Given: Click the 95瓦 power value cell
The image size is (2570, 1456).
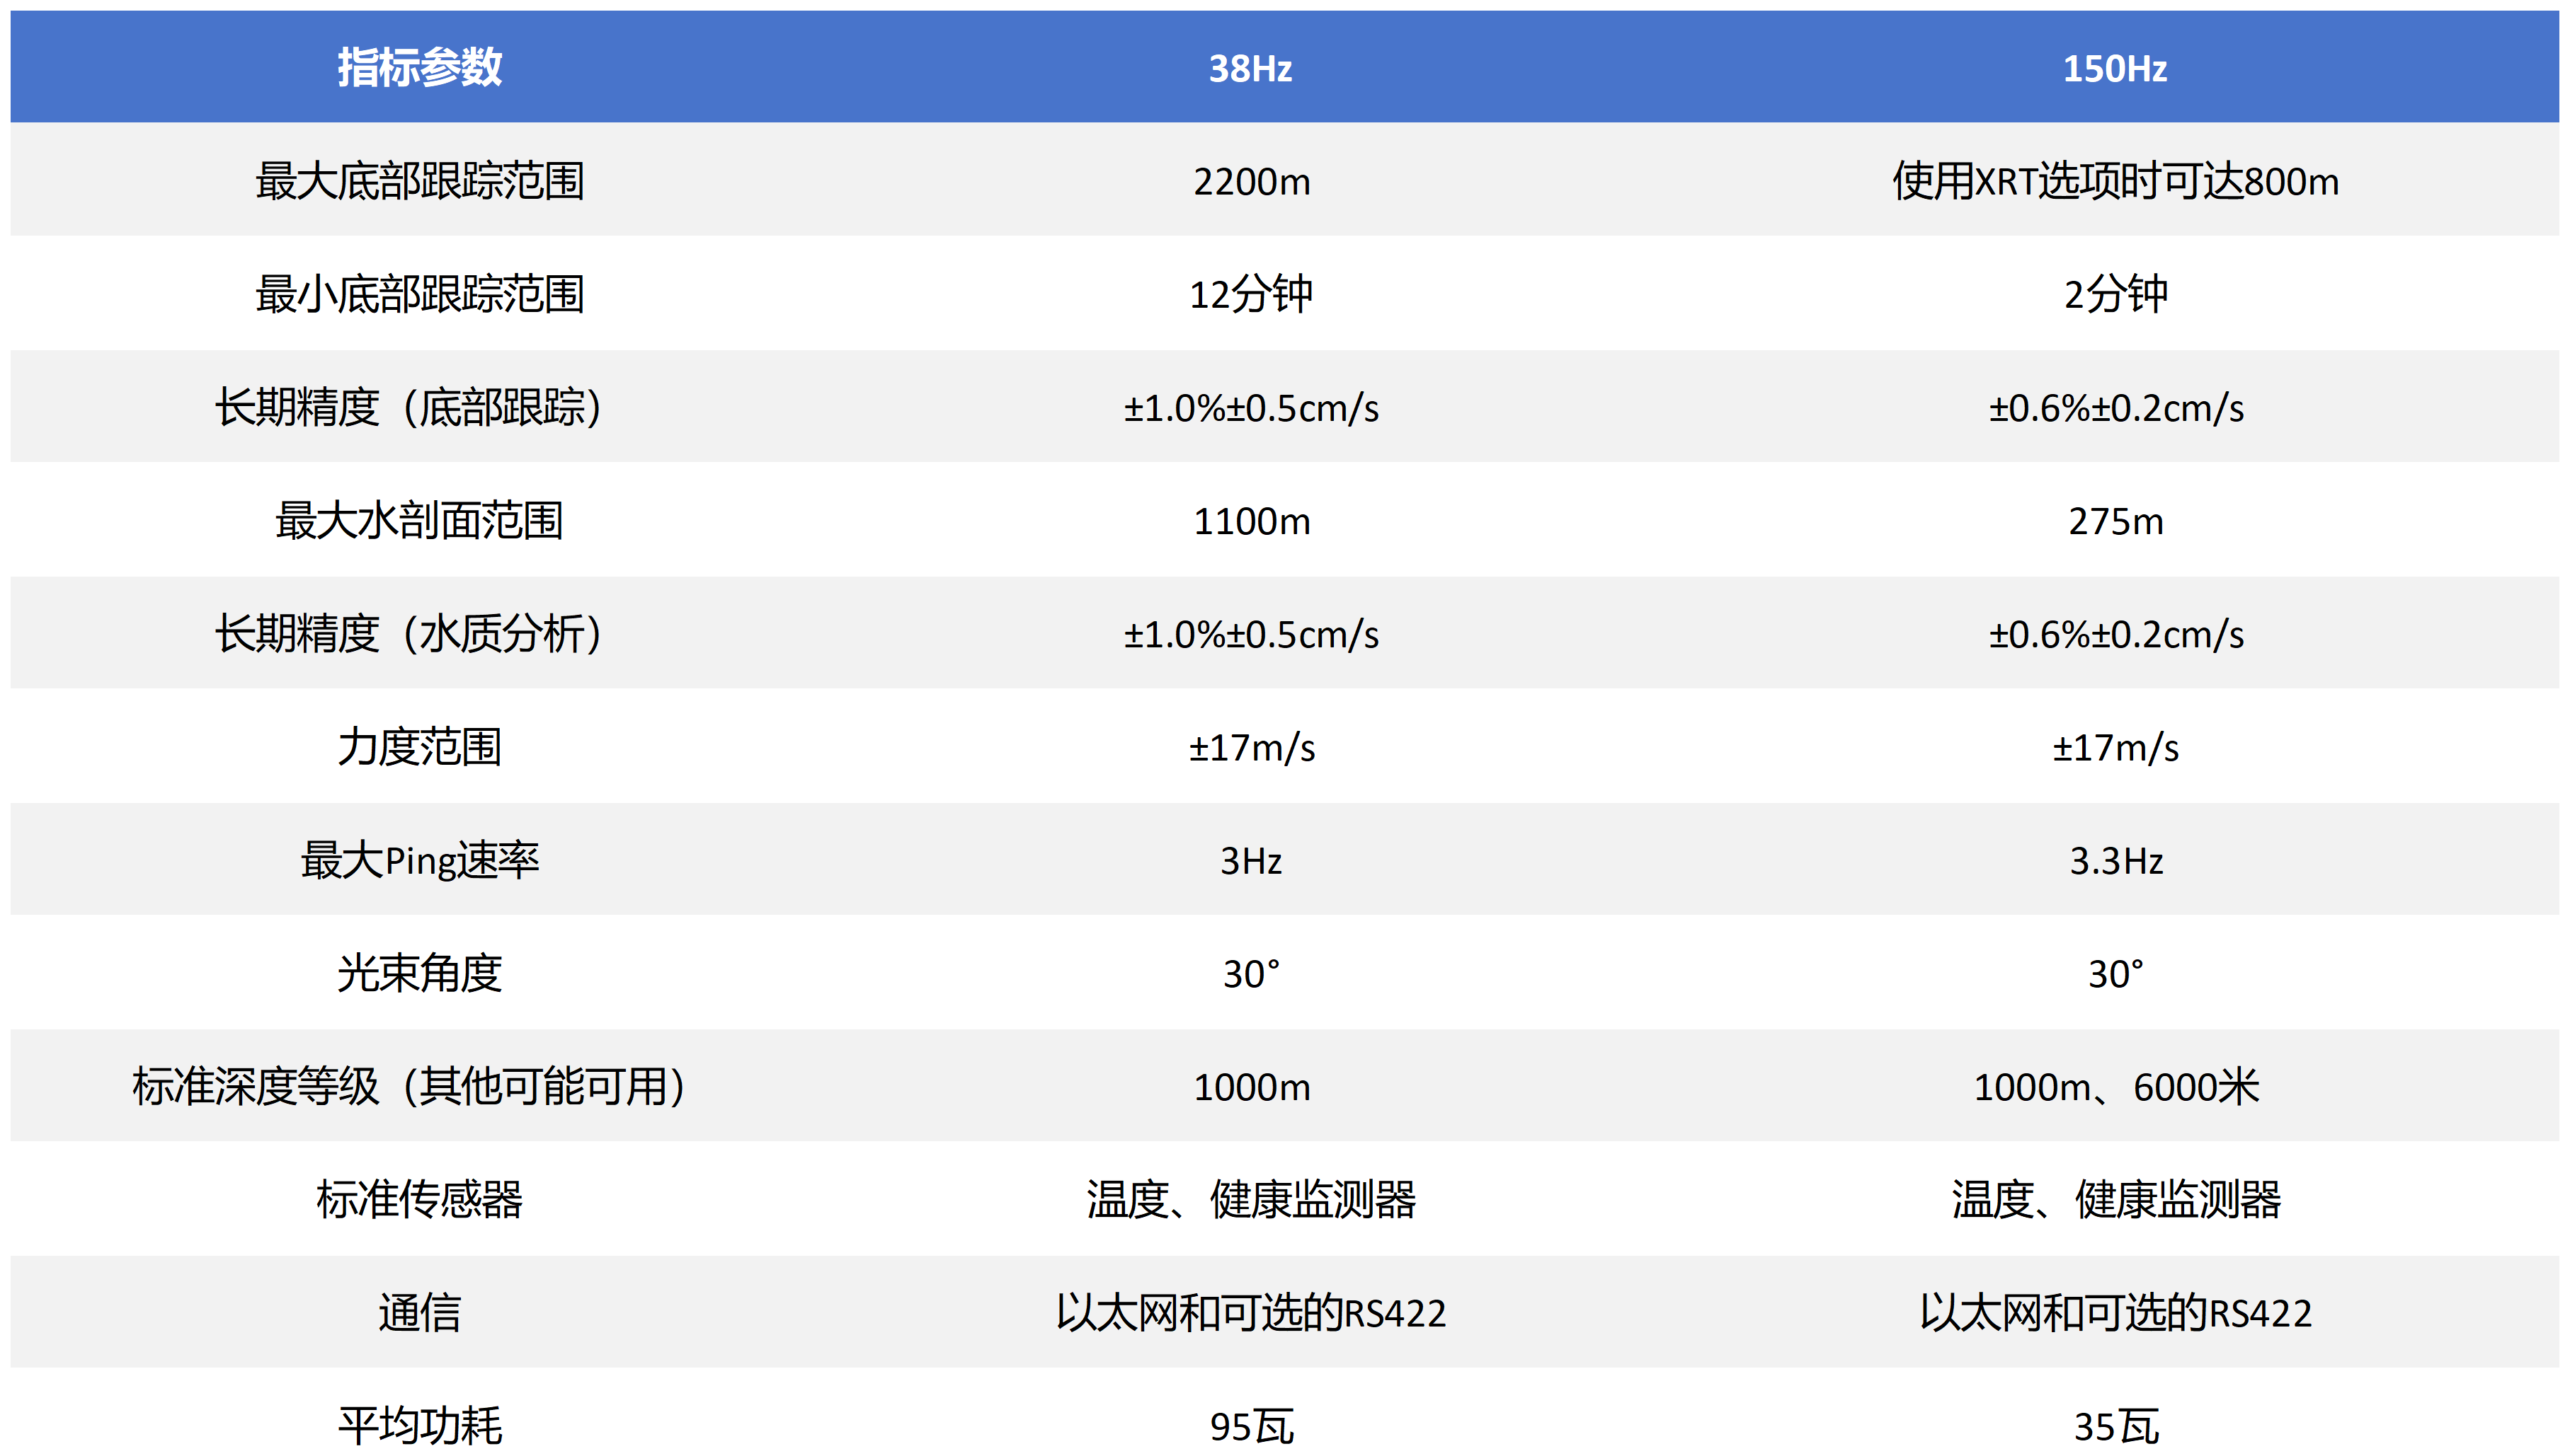Looking at the screenshot, I should 1250,1425.
